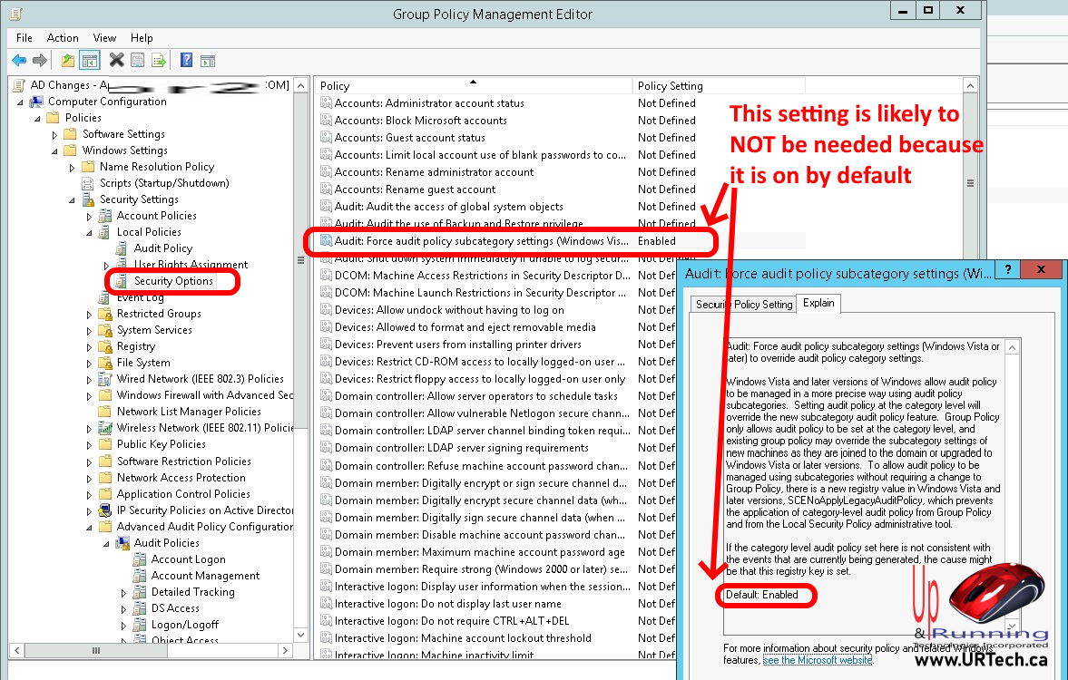Select Security Options in the tree

[x=173, y=281]
